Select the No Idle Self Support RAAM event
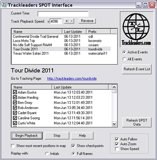Viewport: 157px width, 160px height. 61,45
